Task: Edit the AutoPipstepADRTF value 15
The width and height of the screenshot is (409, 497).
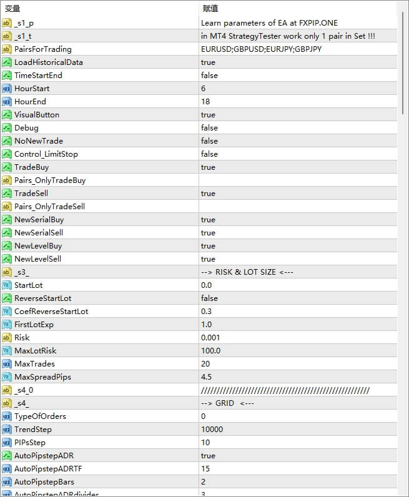Action: pos(205,469)
